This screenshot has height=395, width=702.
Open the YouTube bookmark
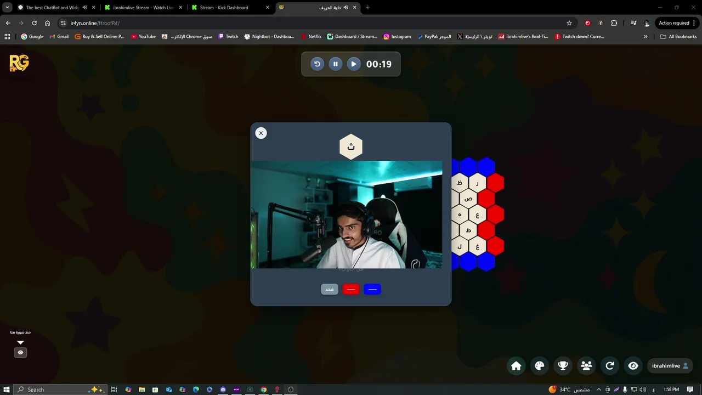(143, 36)
